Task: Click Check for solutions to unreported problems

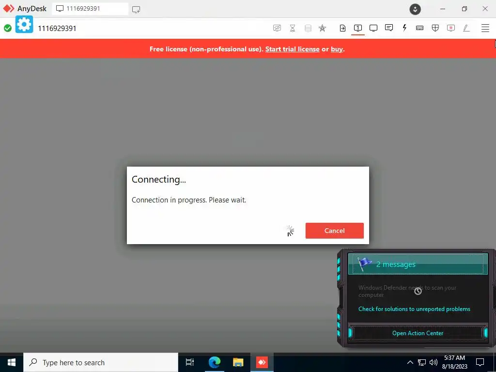Action: point(414,309)
